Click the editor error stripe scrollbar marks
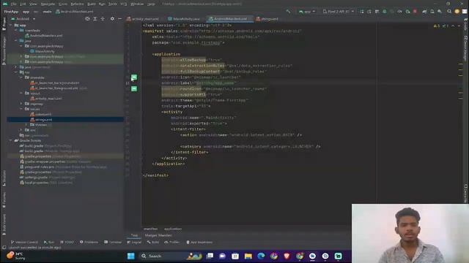Image resolution: width=469 pixels, height=263 pixels. [x=461, y=80]
